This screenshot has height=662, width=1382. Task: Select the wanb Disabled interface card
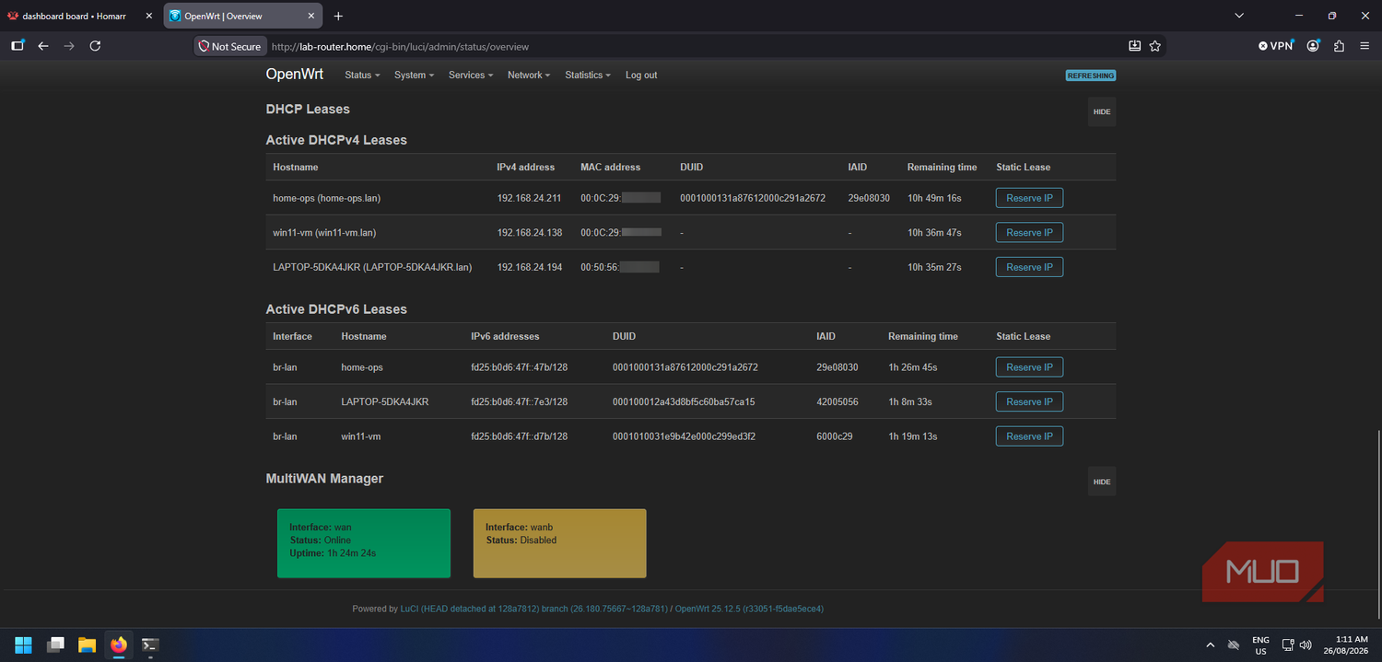click(560, 543)
